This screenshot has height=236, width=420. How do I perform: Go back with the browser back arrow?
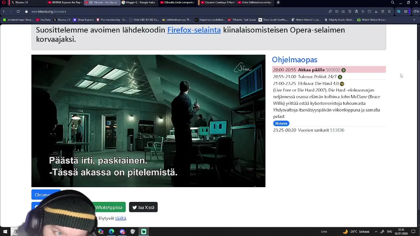click(x=4, y=11)
